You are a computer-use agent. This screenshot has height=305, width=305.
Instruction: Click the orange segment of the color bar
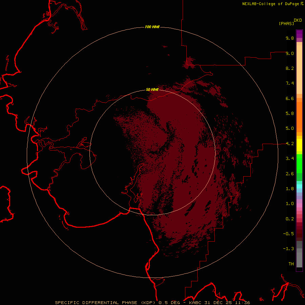point(299,117)
